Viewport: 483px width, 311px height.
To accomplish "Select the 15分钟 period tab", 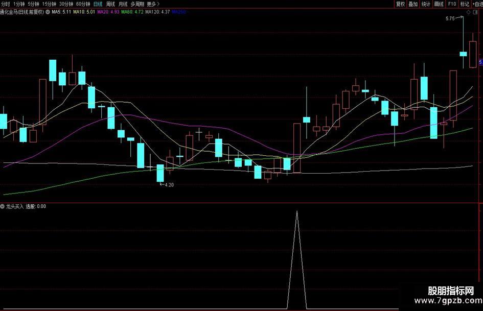I will pos(49,4).
